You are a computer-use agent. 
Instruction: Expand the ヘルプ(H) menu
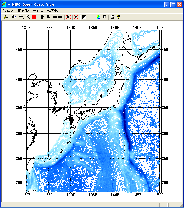click(x=52, y=11)
